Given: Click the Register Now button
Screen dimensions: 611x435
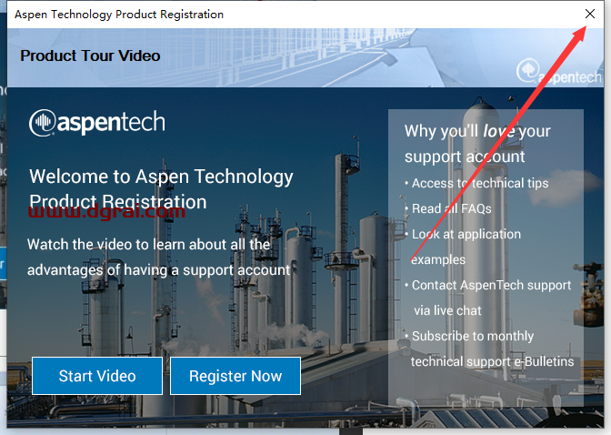Looking at the screenshot, I should click(235, 376).
